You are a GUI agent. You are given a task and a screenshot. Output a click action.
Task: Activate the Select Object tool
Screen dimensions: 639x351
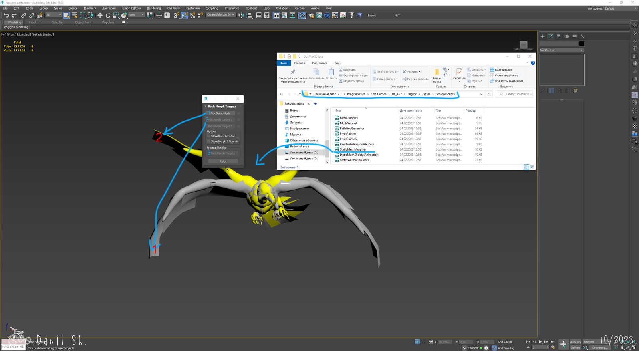click(66, 15)
